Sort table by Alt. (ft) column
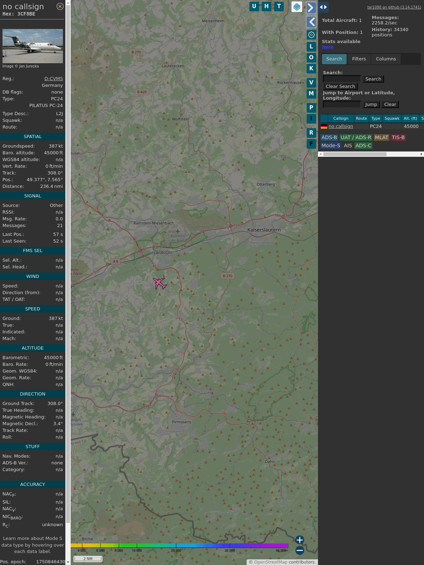The width and height of the screenshot is (424, 565). coord(411,119)
